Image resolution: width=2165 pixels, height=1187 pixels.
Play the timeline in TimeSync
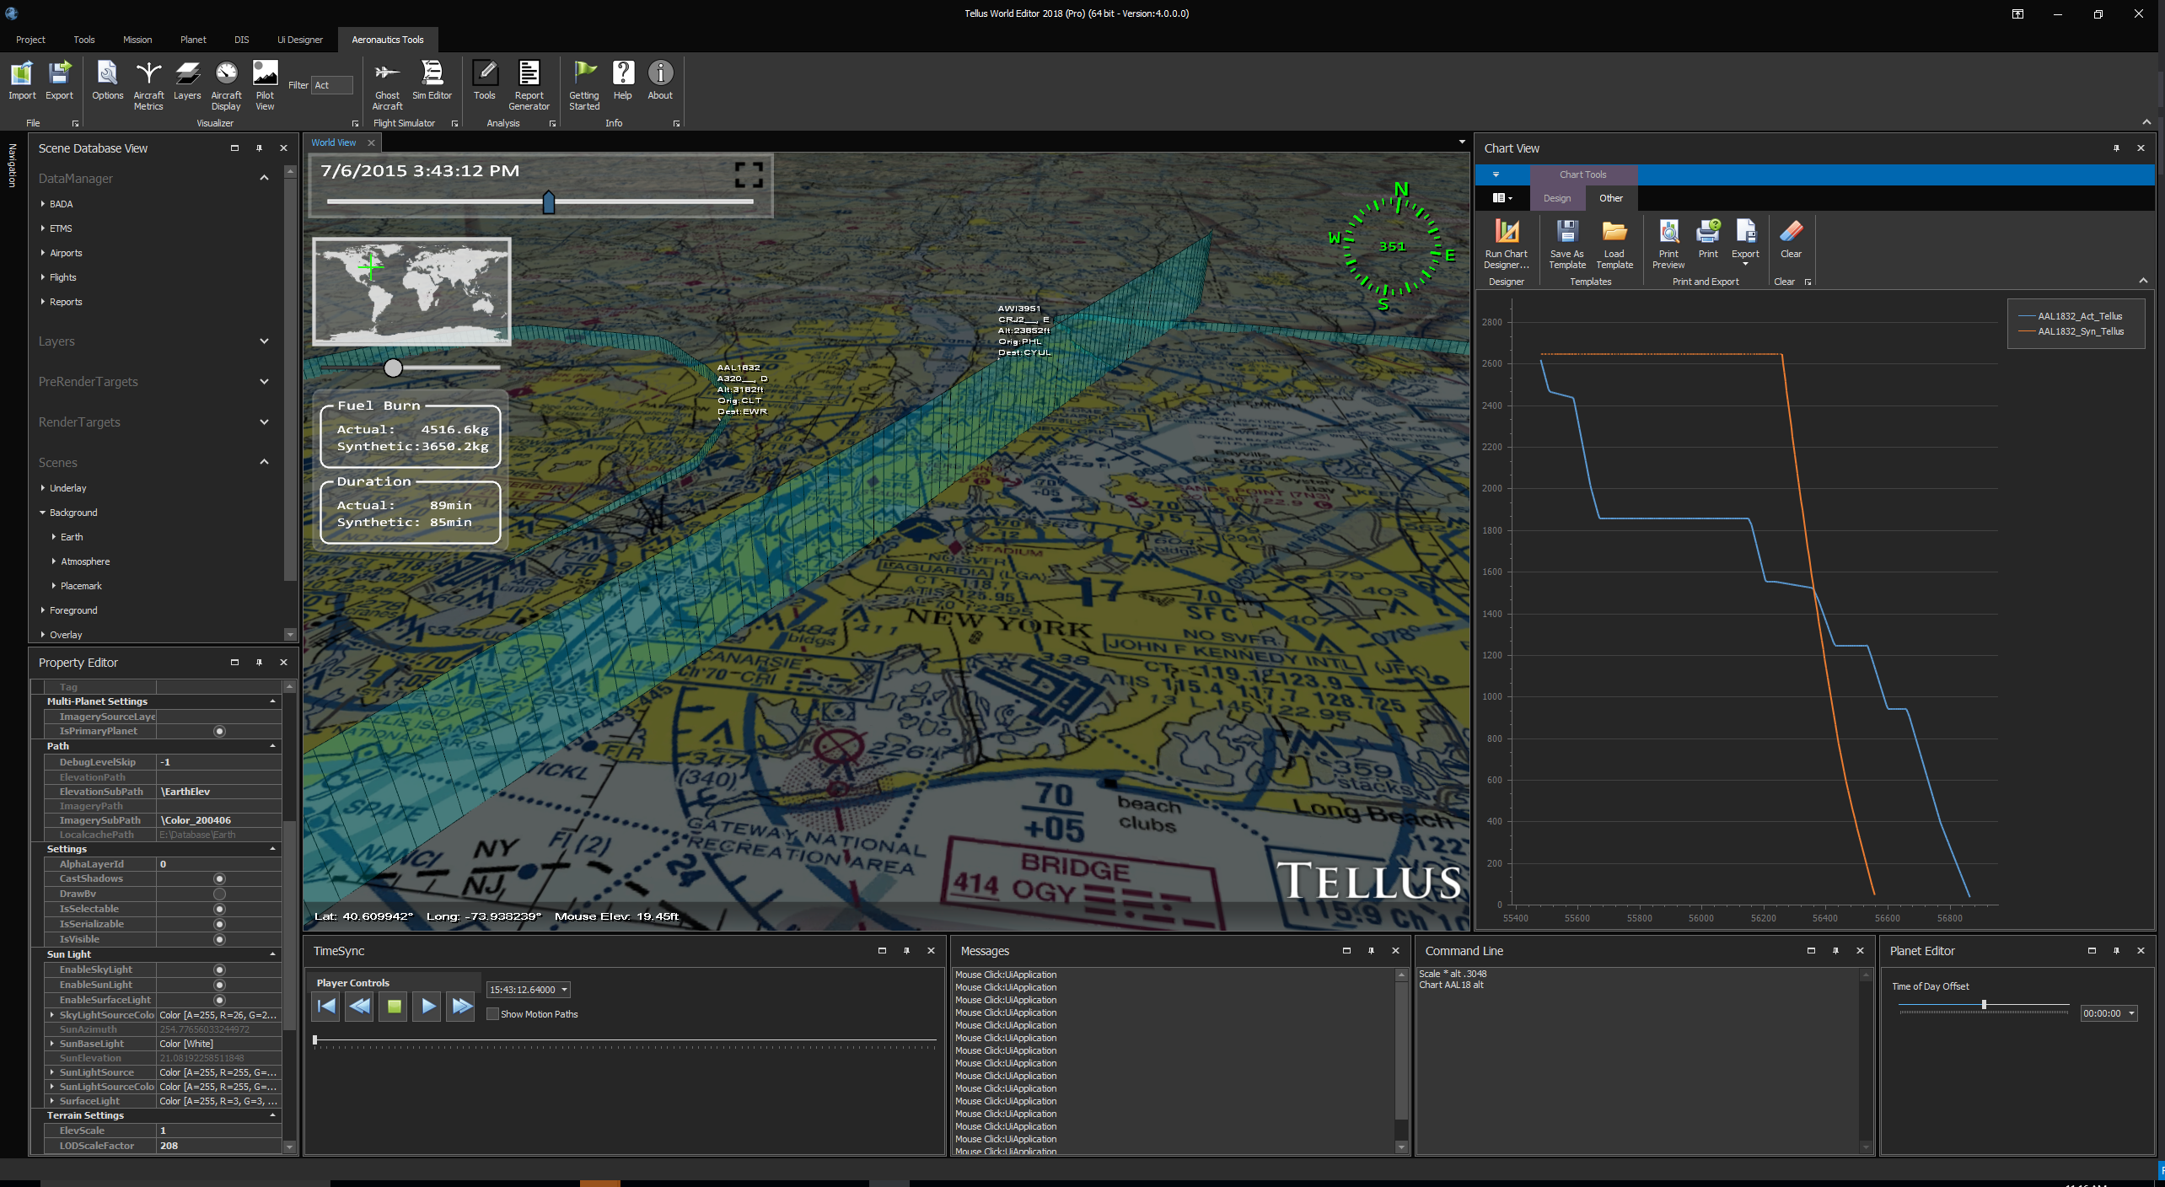(428, 1006)
